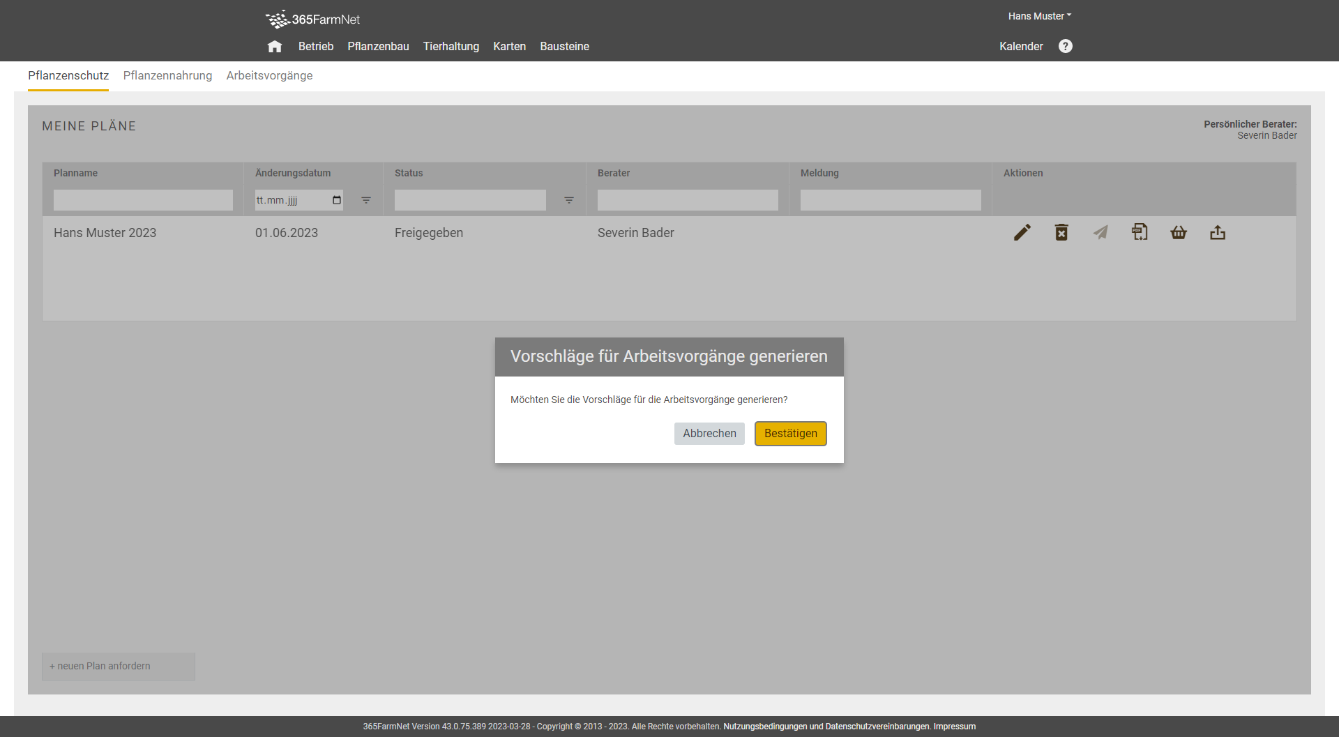Open the Status column filter options

point(569,200)
